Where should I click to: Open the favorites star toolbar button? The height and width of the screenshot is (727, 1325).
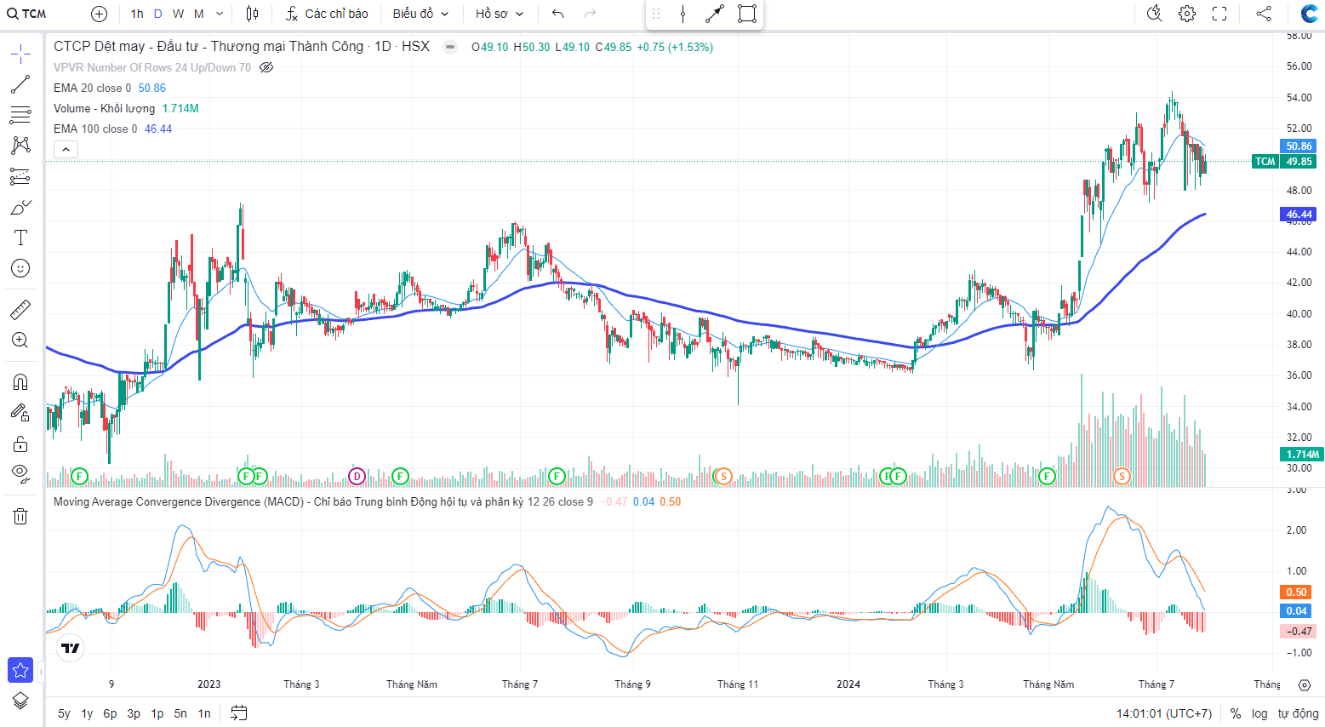coord(20,670)
